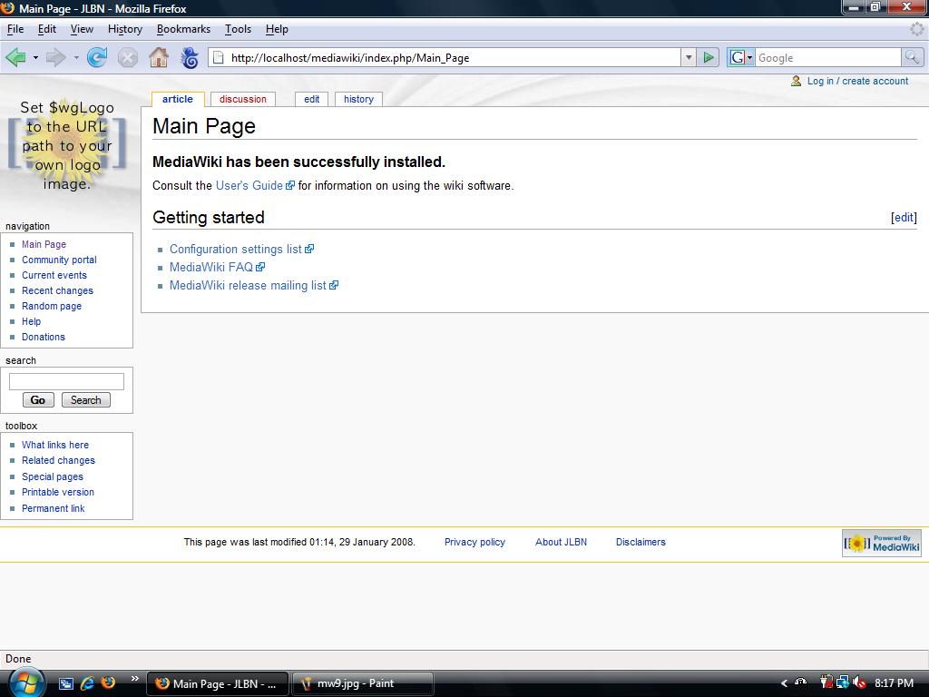
Task: Click the magnifier icon in the Google search box
Action: (912, 58)
